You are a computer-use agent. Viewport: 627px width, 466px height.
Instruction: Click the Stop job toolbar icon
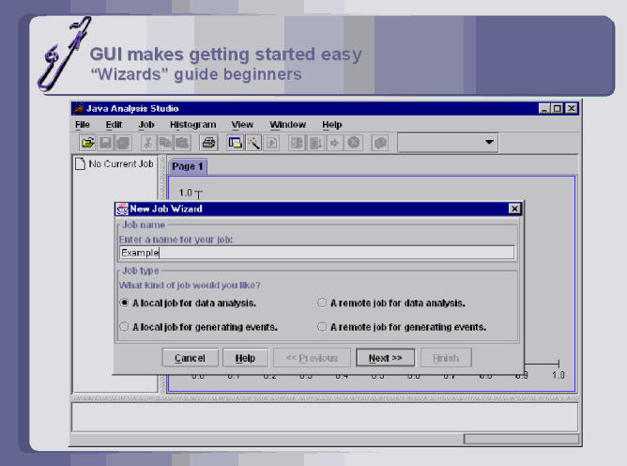click(x=354, y=143)
